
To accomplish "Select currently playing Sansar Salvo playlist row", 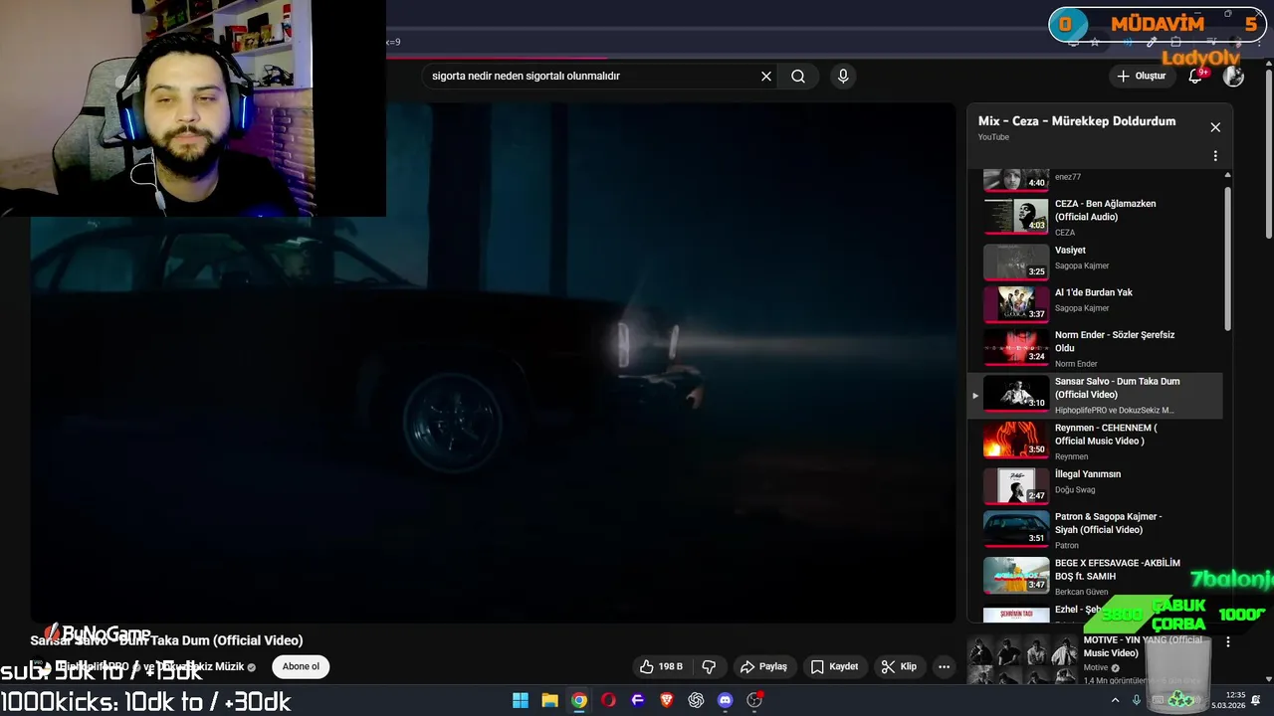I will pyautogui.click(x=1095, y=396).
